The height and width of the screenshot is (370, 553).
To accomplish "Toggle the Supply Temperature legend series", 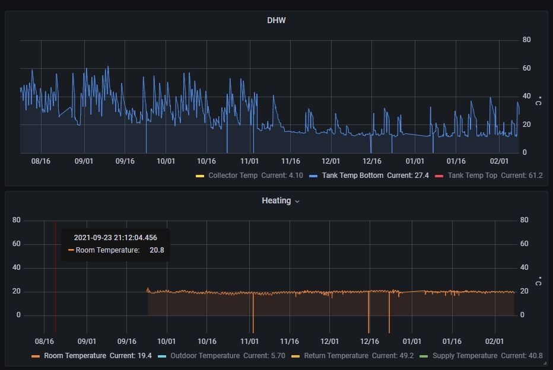I will pos(465,356).
